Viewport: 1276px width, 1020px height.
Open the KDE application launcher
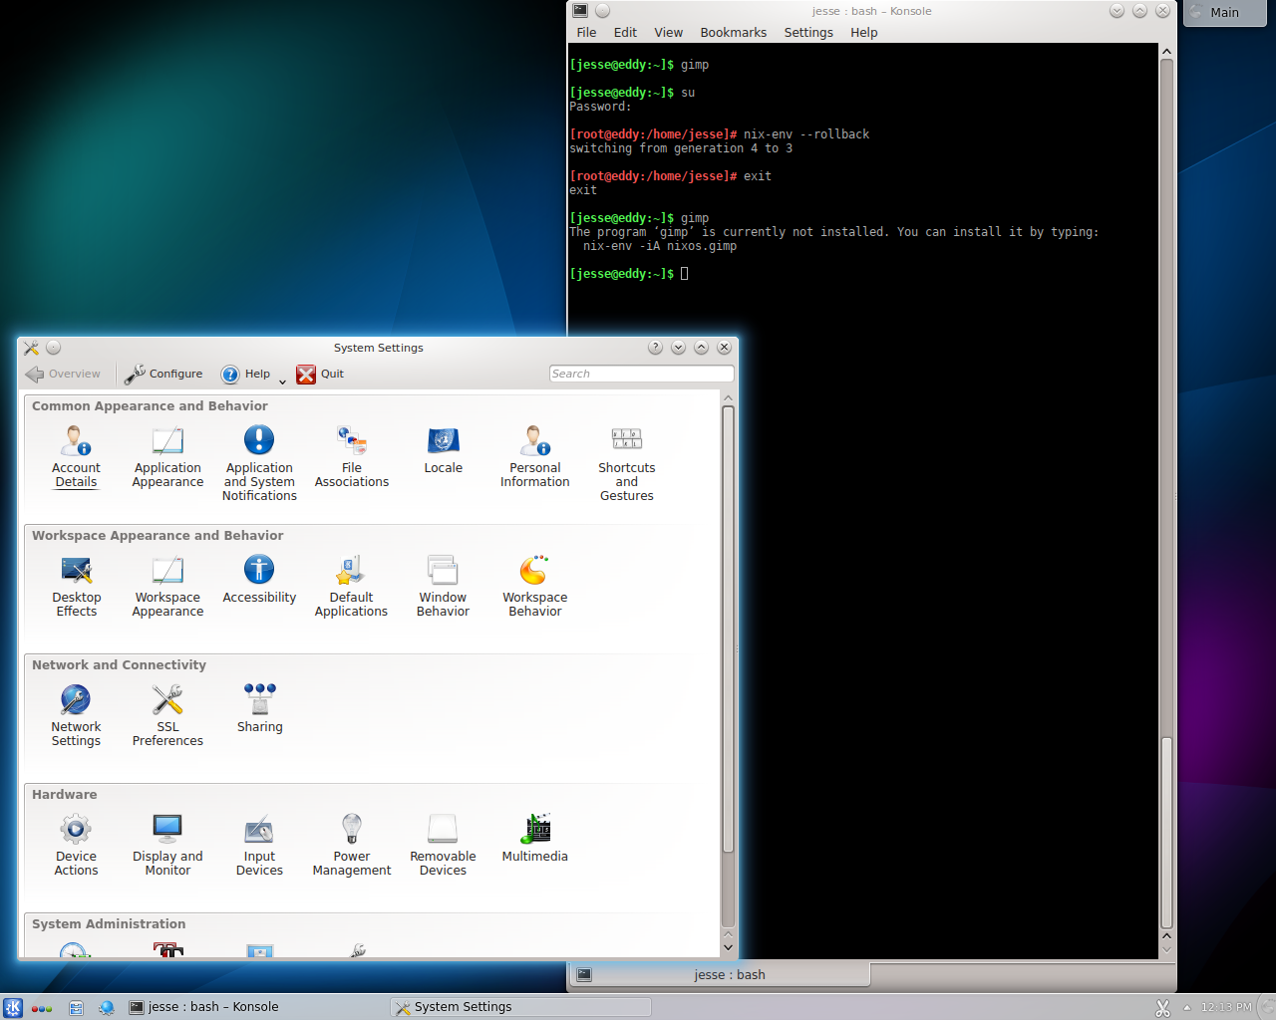[x=13, y=1007]
